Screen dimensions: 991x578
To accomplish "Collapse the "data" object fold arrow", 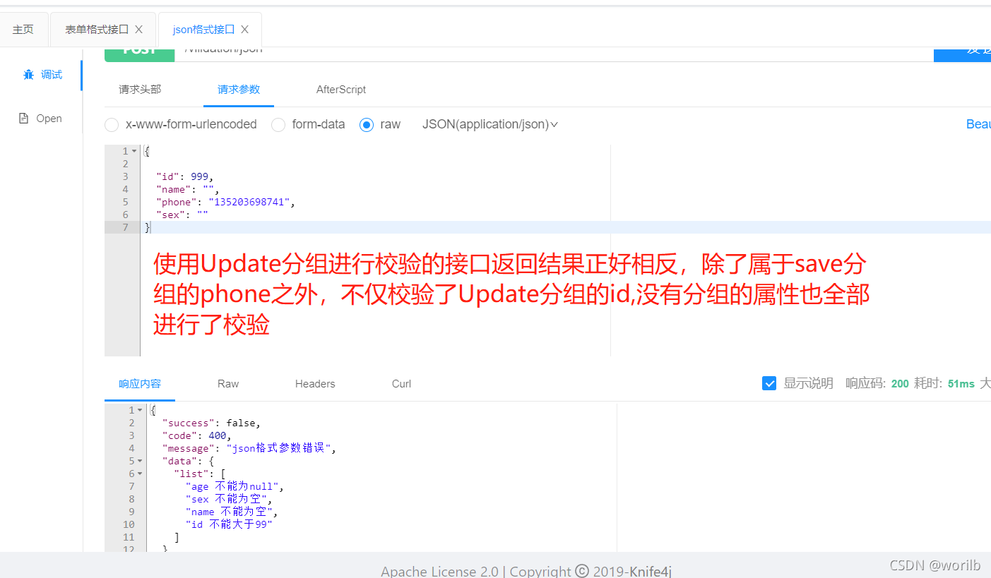I will tap(140, 461).
